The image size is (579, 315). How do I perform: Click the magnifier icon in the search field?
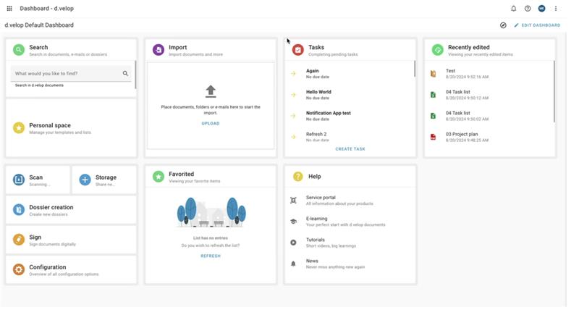pos(125,73)
